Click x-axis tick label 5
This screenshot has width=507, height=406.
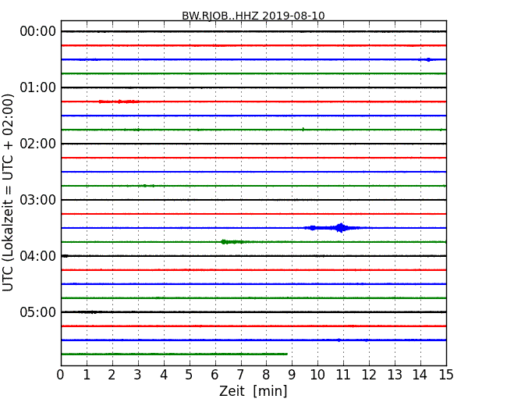[190, 375]
